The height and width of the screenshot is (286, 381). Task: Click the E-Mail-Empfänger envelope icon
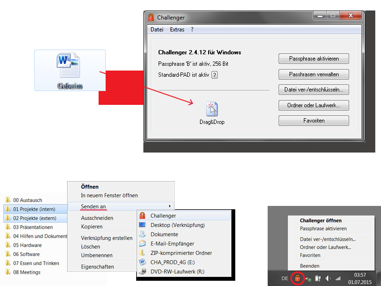(142, 244)
